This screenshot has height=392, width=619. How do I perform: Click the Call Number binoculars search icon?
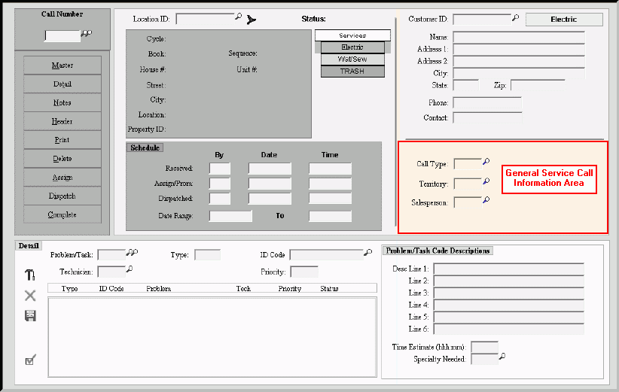coord(86,34)
